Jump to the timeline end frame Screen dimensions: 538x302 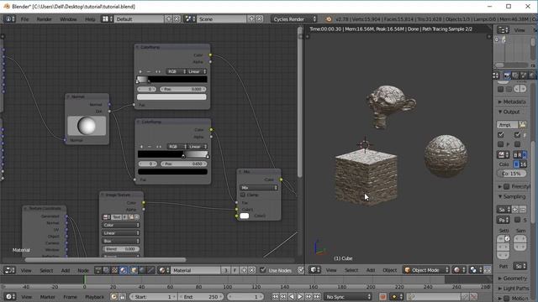click(317, 296)
